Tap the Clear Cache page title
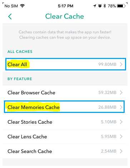 point(65,16)
